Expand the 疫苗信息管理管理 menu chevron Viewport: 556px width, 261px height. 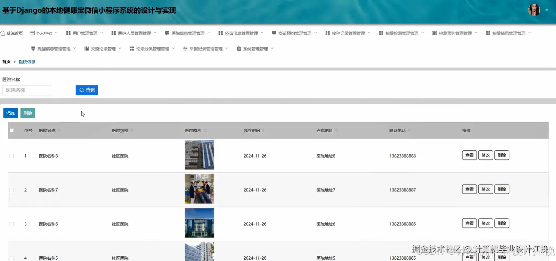[262, 33]
